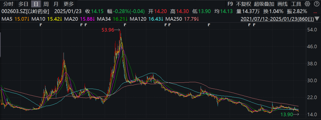Click the event flag near the 53.96 peak
Image resolution: width=321 pixels, height=120 pixels.
125,25
